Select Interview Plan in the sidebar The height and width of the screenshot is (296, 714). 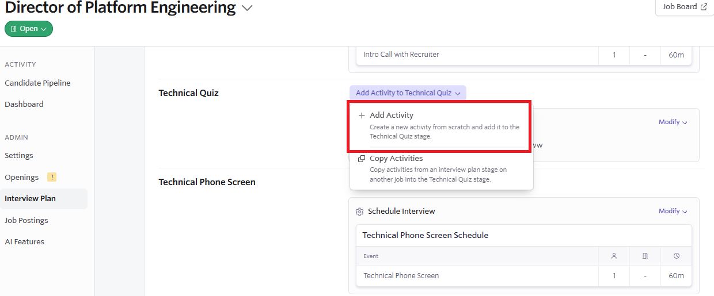pyautogui.click(x=44, y=199)
